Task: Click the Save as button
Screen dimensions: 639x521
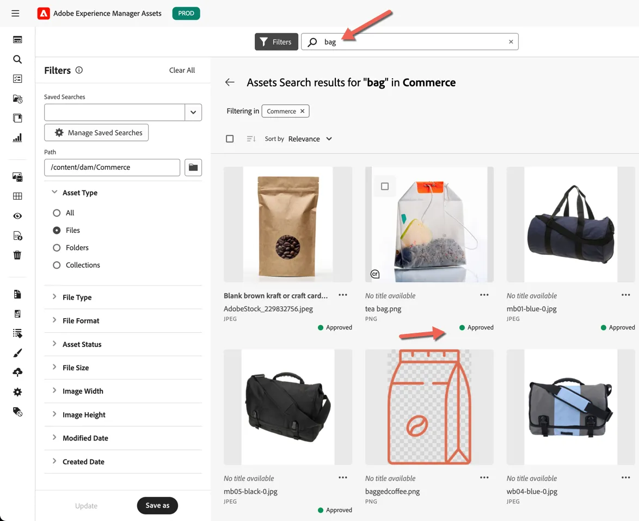Action: 157,506
